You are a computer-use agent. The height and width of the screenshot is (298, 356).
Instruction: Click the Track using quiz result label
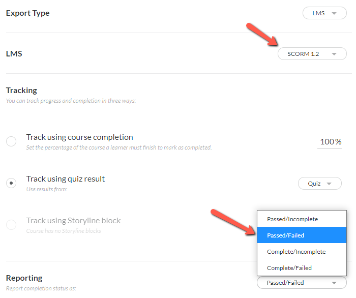pyautogui.click(x=66, y=179)
